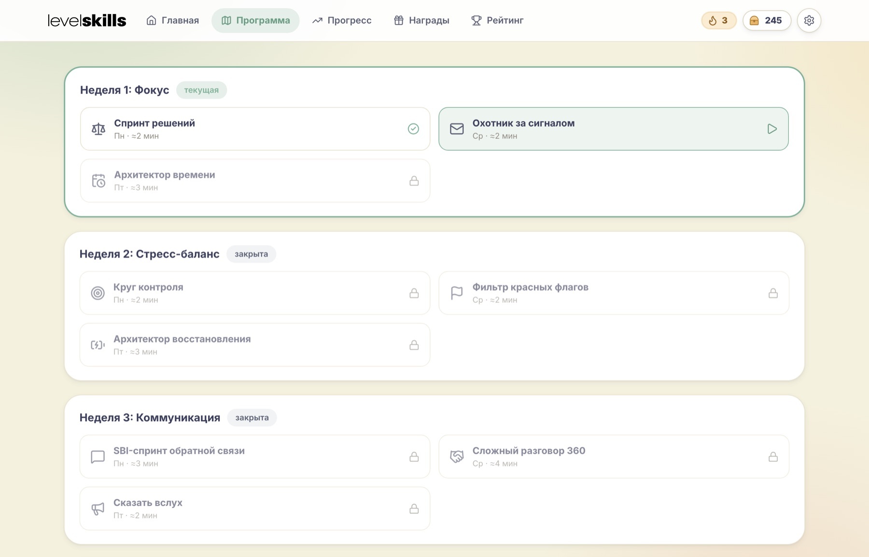The image size is (869, 557).
Task: Click the levelskills logo
Action: point(87,20)
